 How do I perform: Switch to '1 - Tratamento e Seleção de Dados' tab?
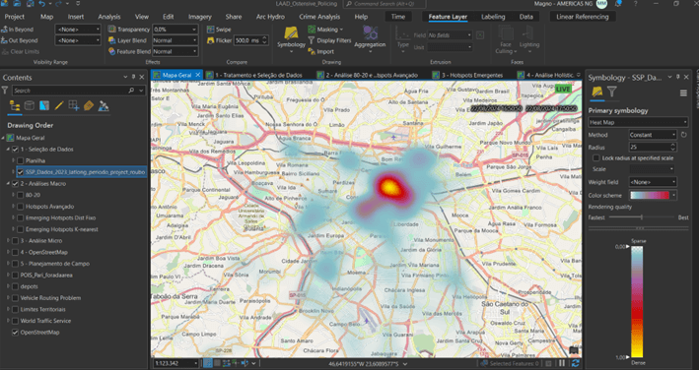254,75
